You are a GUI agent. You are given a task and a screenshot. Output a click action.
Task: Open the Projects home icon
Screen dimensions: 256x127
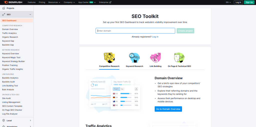coord(3,8)
